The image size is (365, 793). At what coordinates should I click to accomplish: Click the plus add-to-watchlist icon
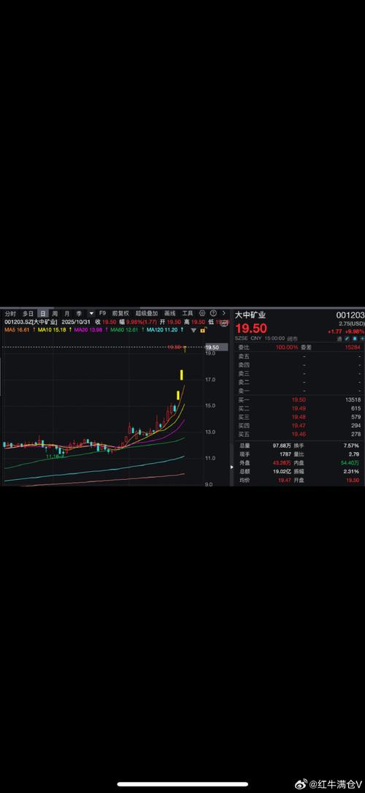click(361, 338)
